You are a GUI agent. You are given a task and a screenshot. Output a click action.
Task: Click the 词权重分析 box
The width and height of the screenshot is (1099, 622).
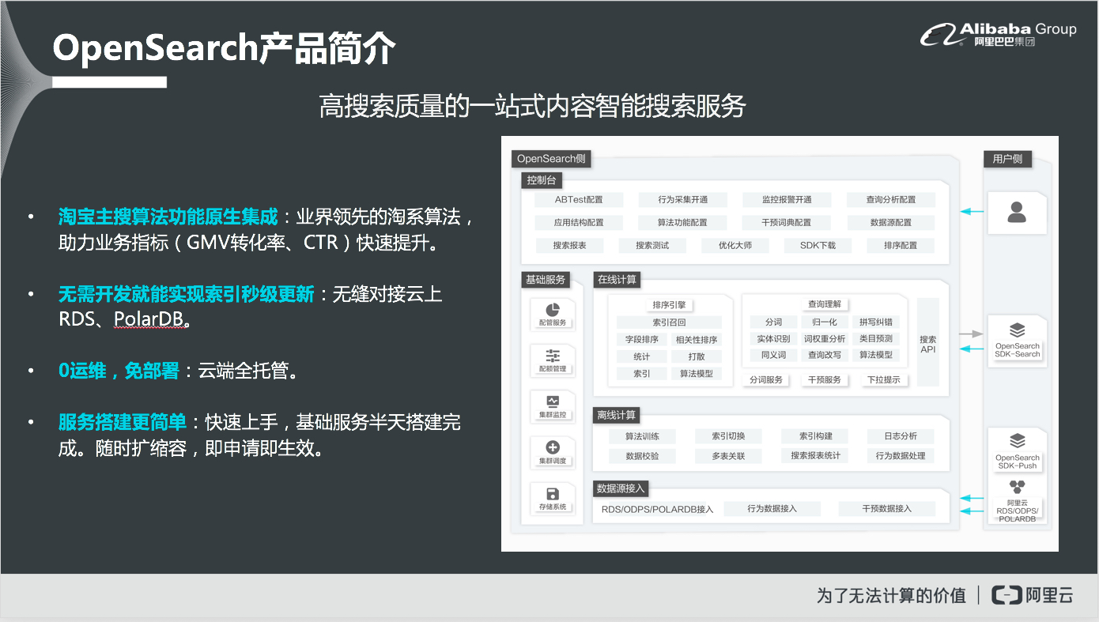pyautogui.click(x=825, y=339)
